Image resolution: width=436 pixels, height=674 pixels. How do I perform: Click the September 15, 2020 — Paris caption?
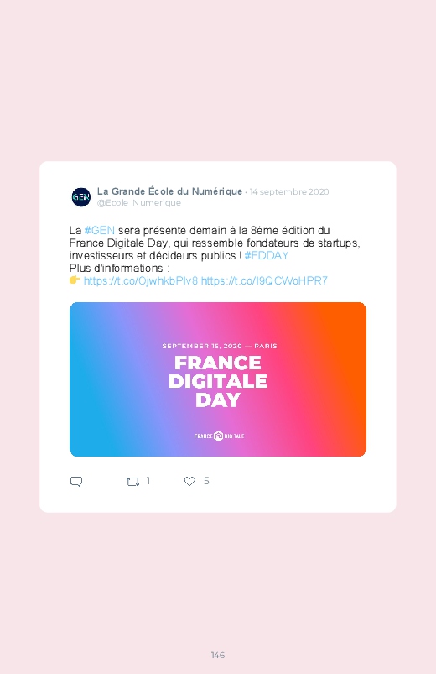[x=220, y=346]
